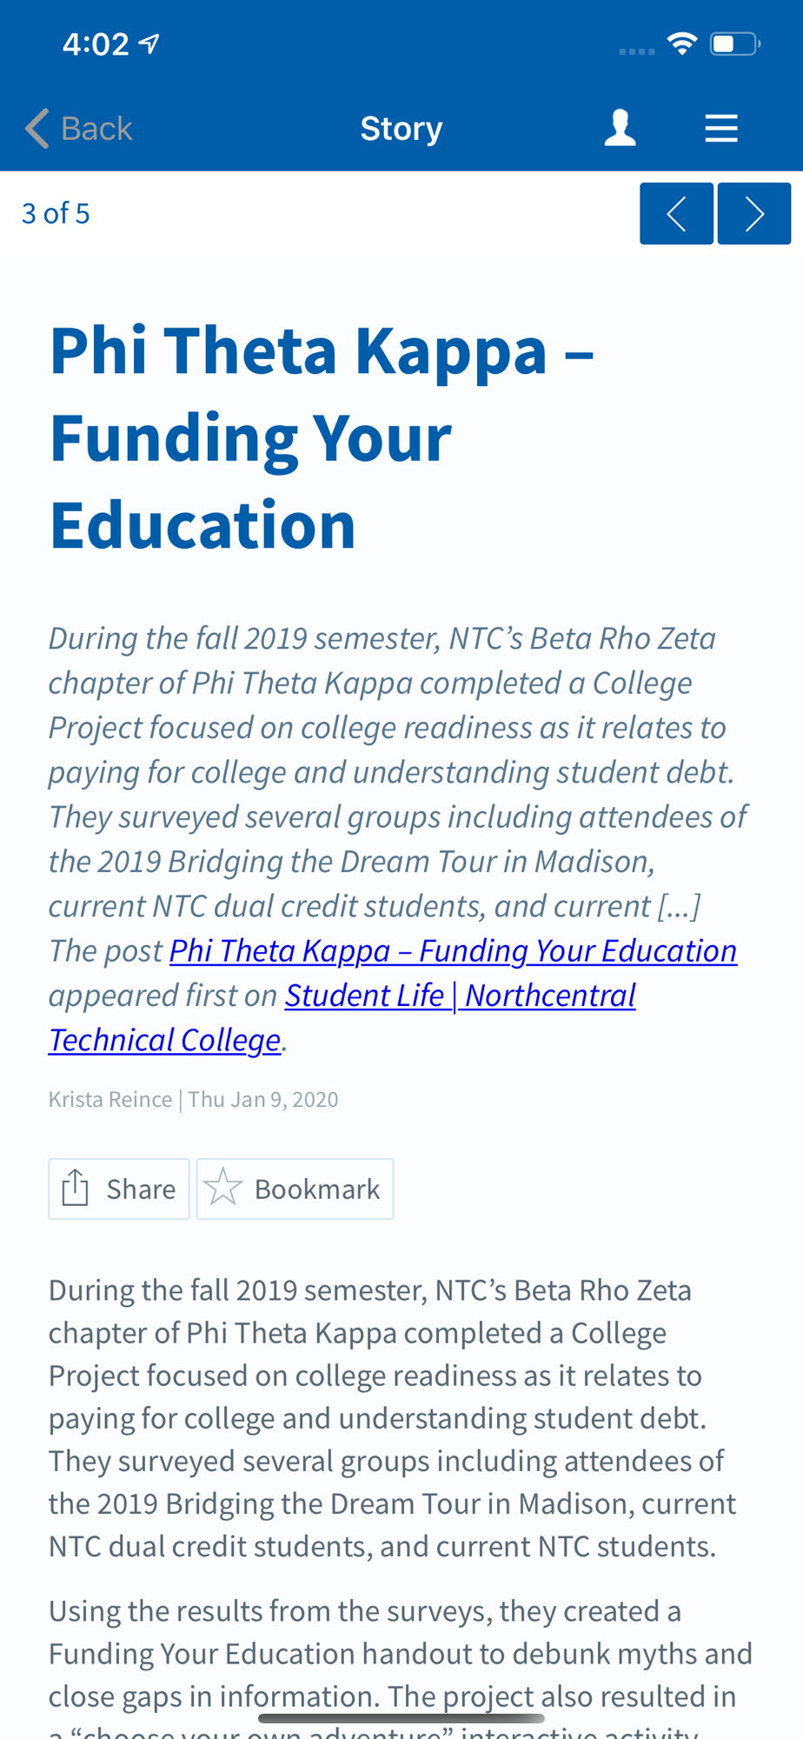
Task: Tap the Krista Reince author byline
Action: tap(110, 1099)
